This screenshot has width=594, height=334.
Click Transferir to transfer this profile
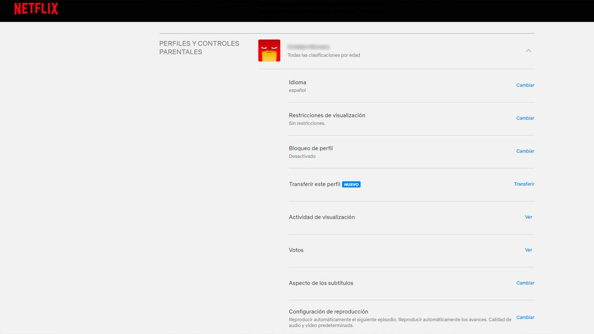coord(524,184)
